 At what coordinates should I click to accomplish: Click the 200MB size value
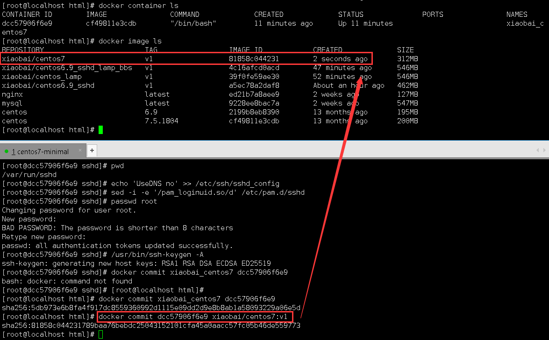click(407, 121)
